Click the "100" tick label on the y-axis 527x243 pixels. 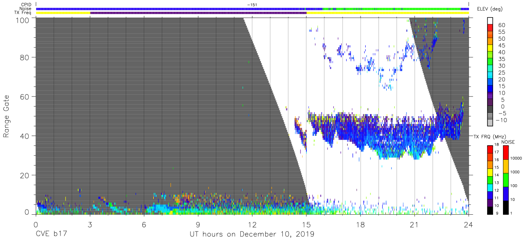point(23,20)
